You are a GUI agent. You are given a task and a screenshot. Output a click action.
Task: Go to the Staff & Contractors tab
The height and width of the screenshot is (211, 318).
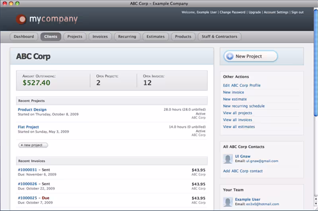click(219, 37)
